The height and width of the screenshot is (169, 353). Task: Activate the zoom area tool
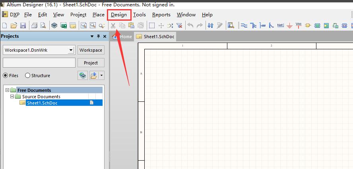point(93,25)
